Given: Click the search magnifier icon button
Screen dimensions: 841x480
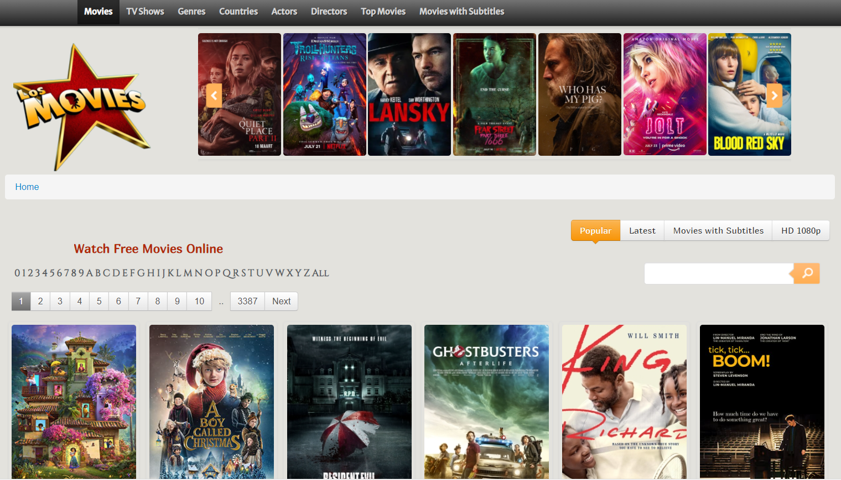Looking at the screenshot, I should [807, 273].
